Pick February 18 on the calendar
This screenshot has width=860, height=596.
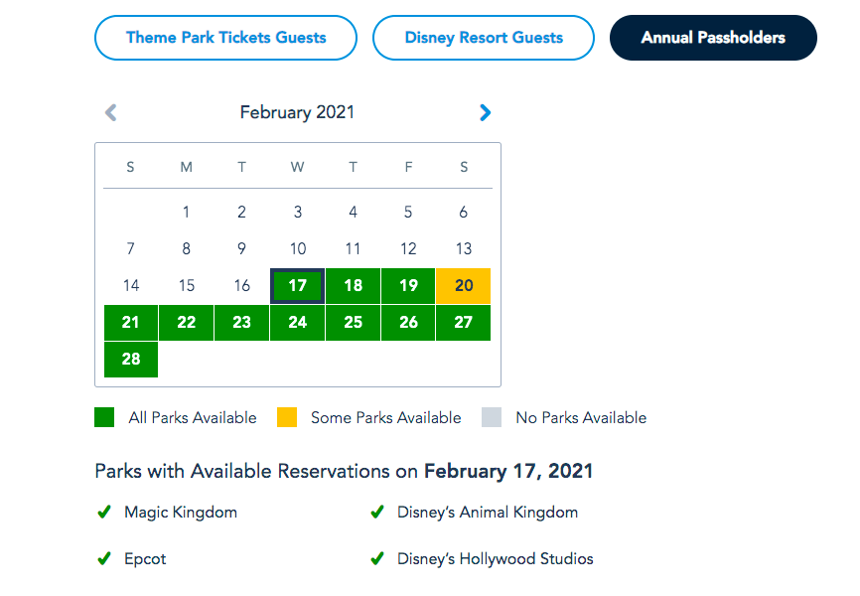coord(353,286)
